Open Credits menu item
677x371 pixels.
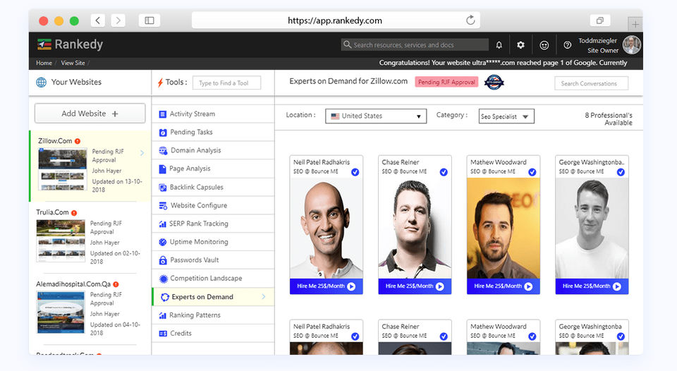(x=213, y=334)
